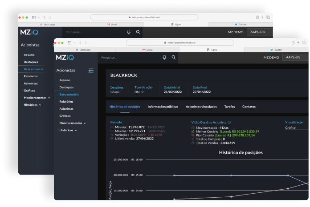
Task: Open Relatórios in front window sidebar
Action: coord(66,102)
